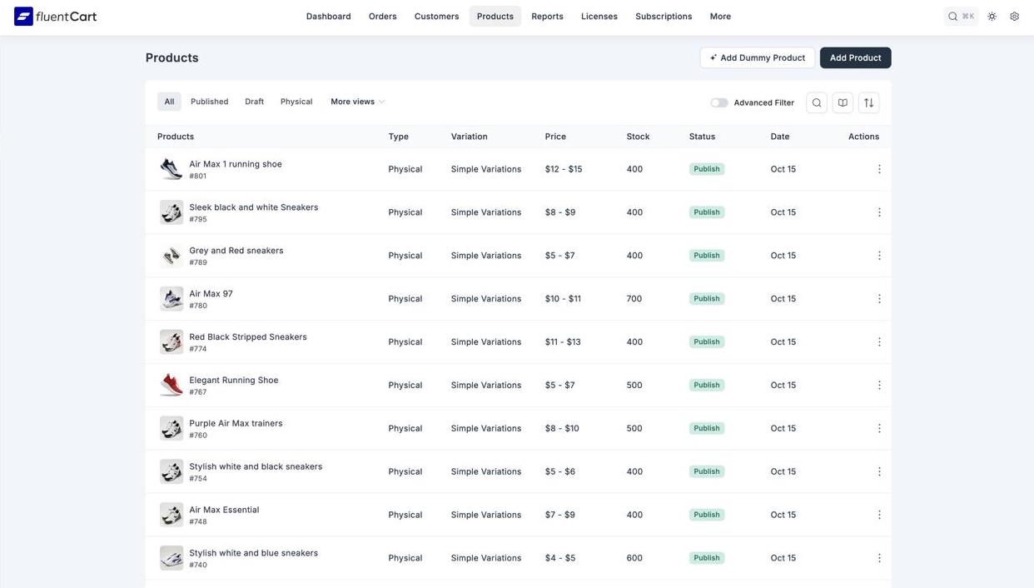Switch to the Published tab
Viewport: 1034px width, 588px height.
(209, 102)
